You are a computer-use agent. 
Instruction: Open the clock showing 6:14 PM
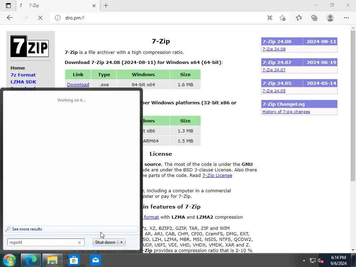point(338,260)
